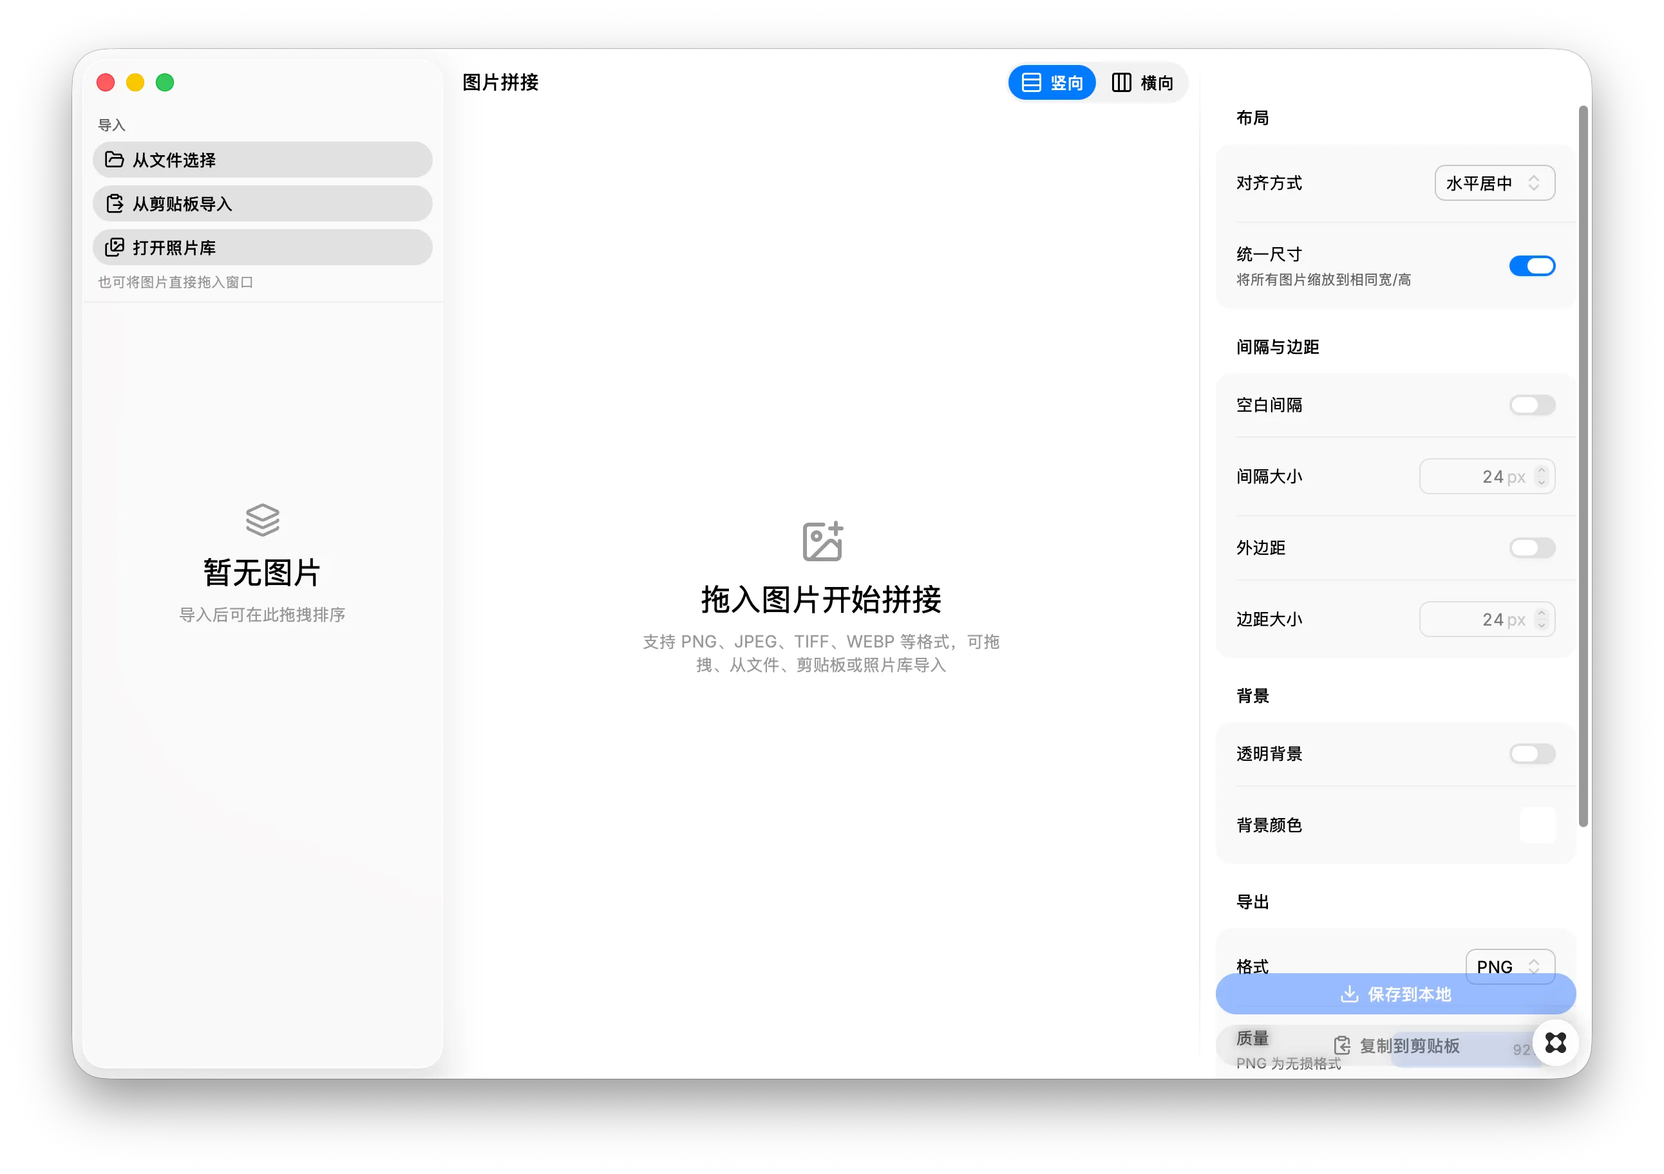Click the add-image icon in the center canvas
1664x1174 pixels.
click(822, 541)
